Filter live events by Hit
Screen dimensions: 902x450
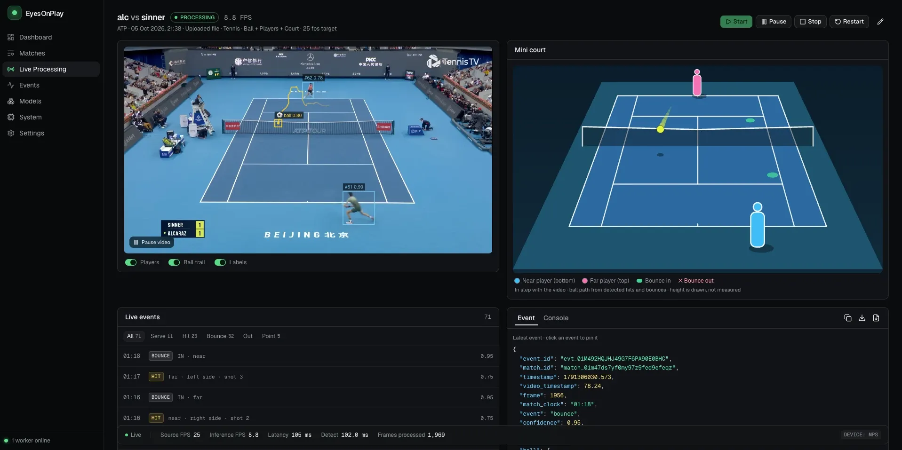pos(190,336)
